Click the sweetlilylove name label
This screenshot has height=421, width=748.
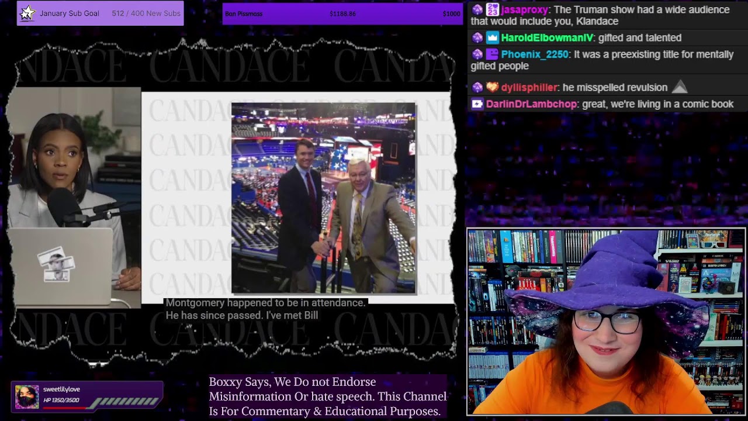(61, 389)
